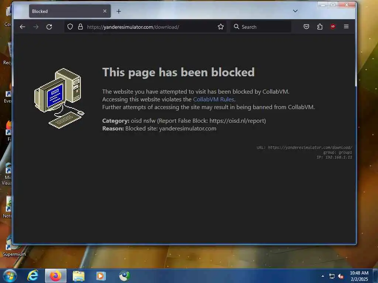Show site security padlock info
The image size is (378, 283).
click(x=80, y=27)
